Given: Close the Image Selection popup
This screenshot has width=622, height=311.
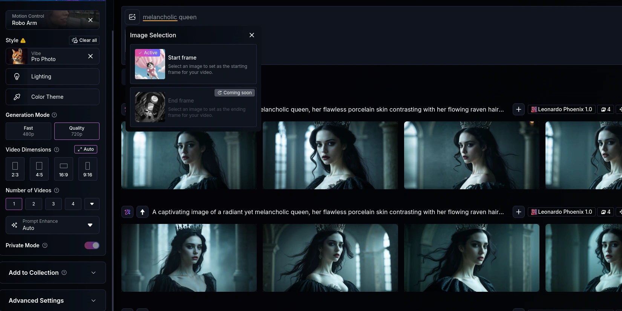Looking at the screenshot, I should point(252,35).
